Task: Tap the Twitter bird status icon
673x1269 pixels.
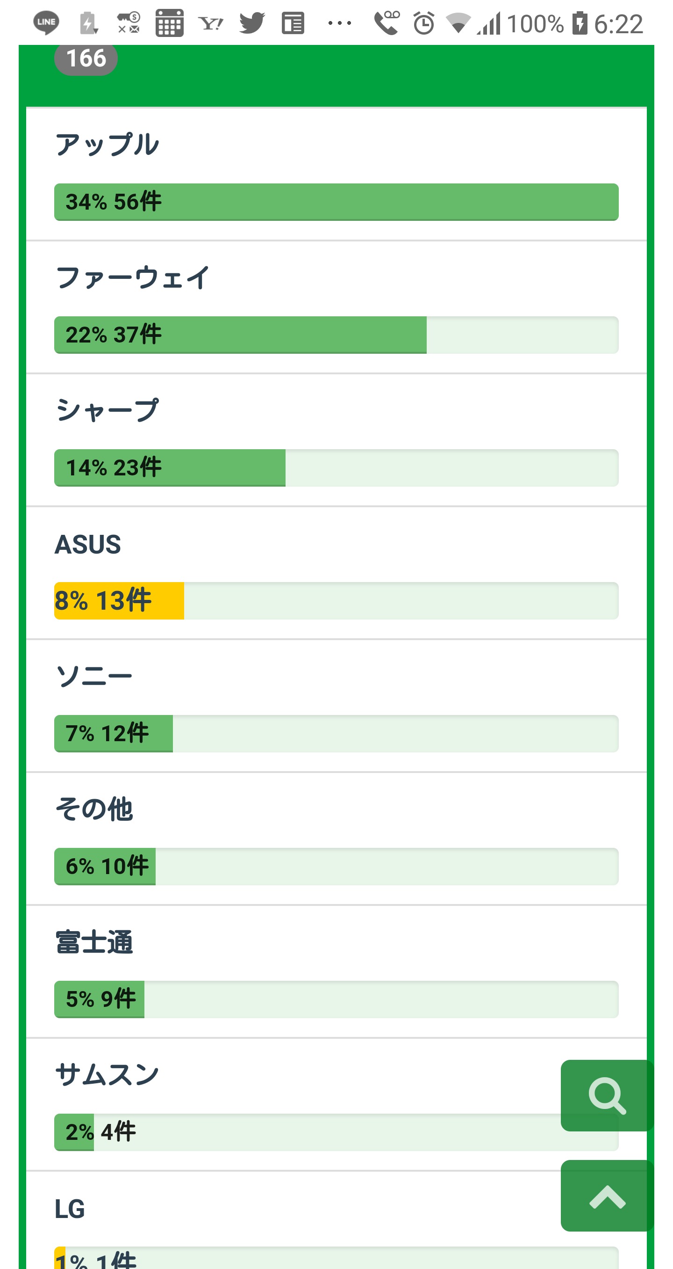Action: tap(252, 22)
